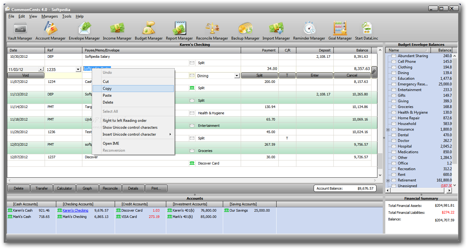The height and width of the screenshot is (249, 467).
Task: Open the Backup Manager
Action: click(245, 31)
